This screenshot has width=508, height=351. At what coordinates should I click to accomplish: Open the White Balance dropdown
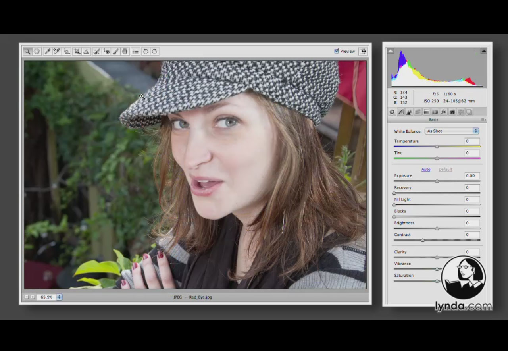point(452,131)
